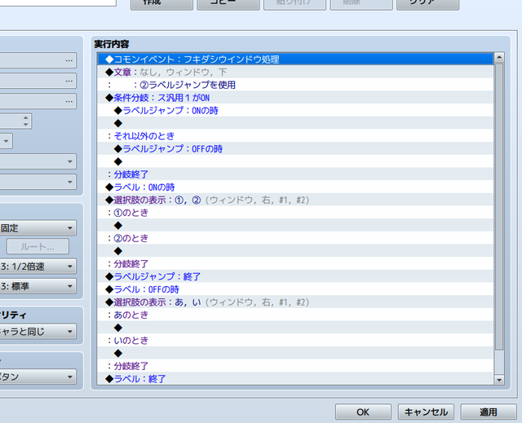
Task: Select the ラベルジャンプ：OFFの時 row
Action: coord(295,148)
